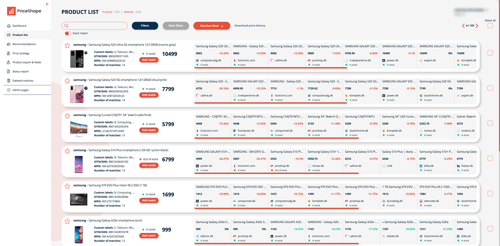Open Galaxy S20 Ultra product thumbnail
Screen dimensions: 500x246
(77, 58)
